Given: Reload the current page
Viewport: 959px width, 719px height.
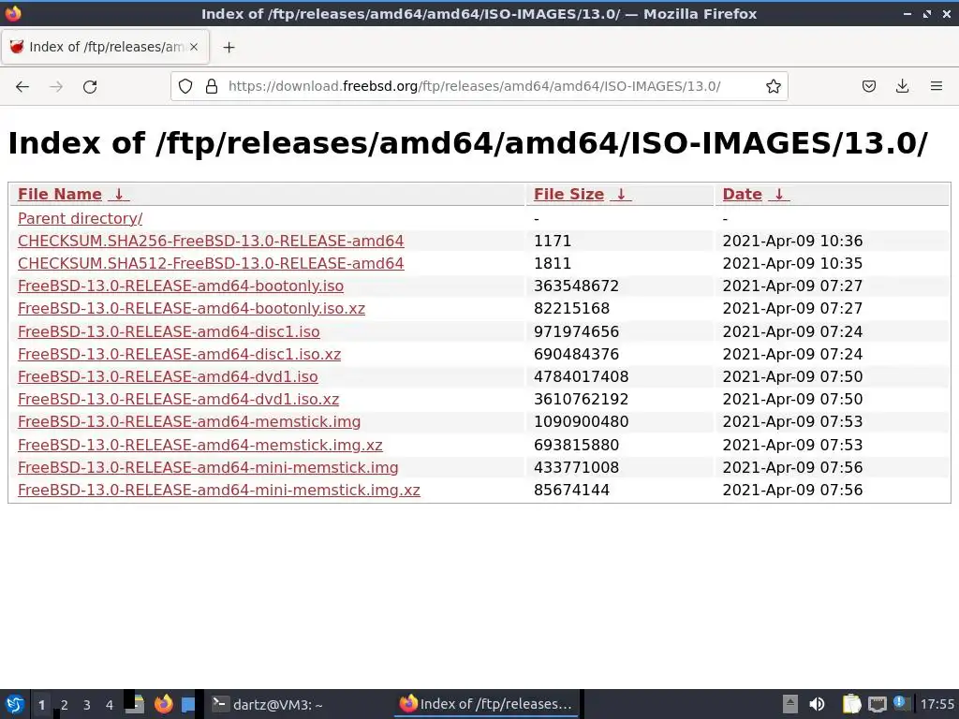Looking at the screenshot, I should pyautogui.click(x=90, y=87).
